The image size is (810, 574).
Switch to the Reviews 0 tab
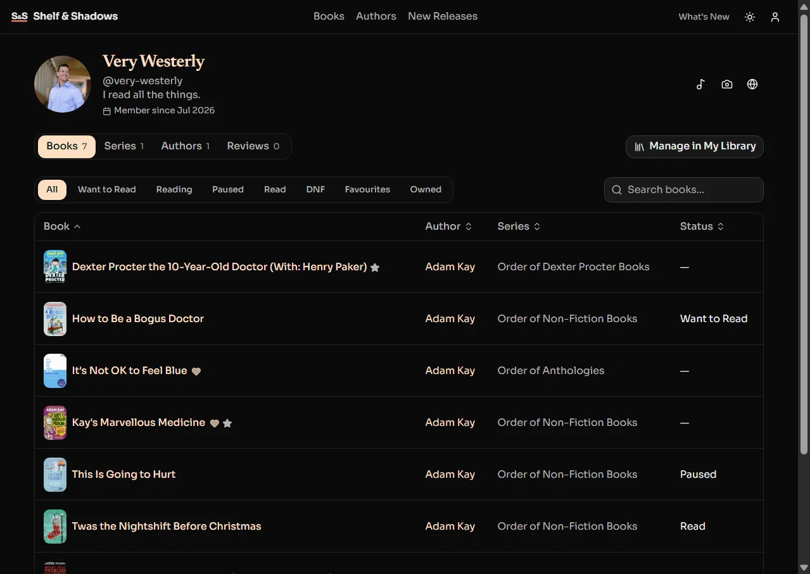(x=253, y=146)
